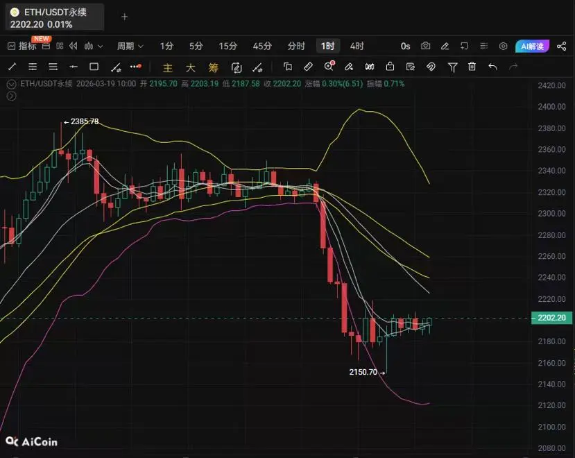575x458 pixels.
Task: Open the funnel filter icon
Action: click(452, 67)
